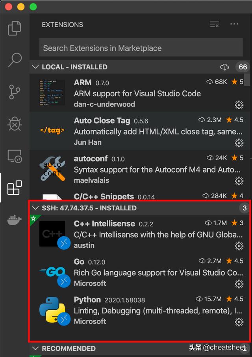Open the Remote Explorer view
Viewport: 252px width, 357px height.
click(x=15, y=156)
